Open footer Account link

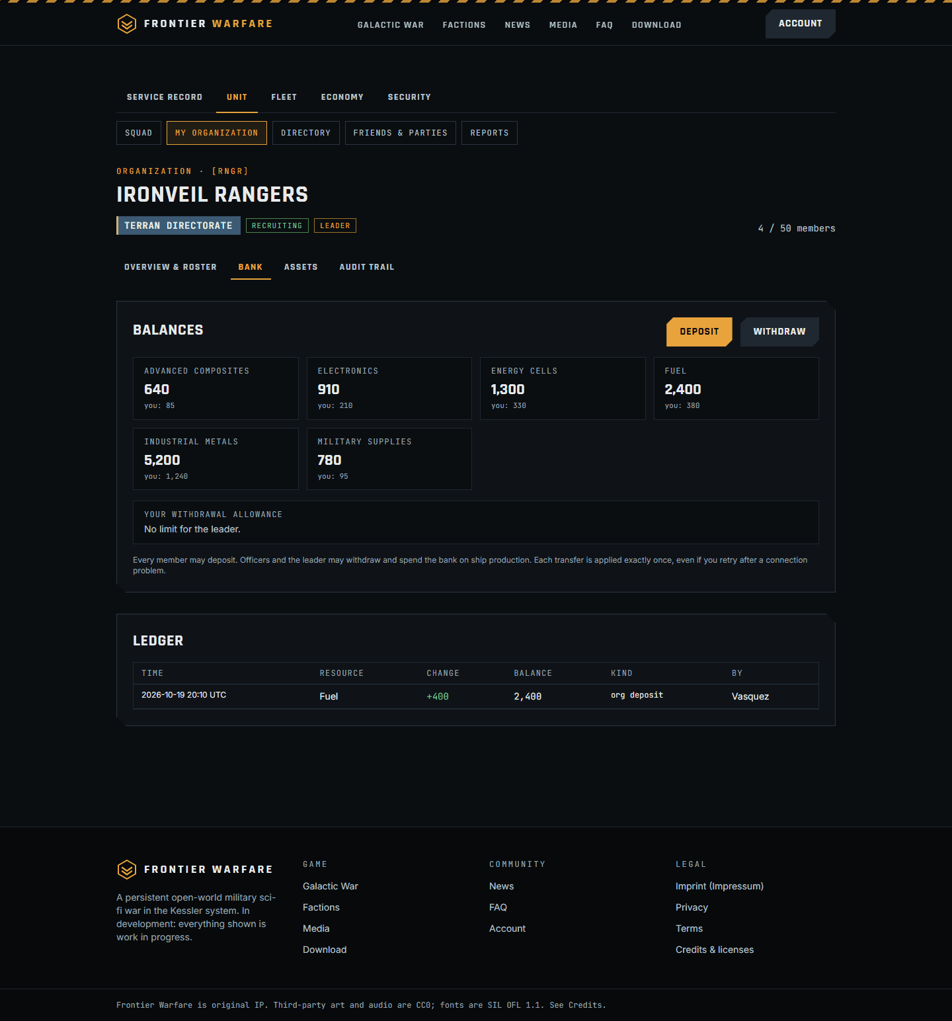pyautogui.click(x=508, y=928)
